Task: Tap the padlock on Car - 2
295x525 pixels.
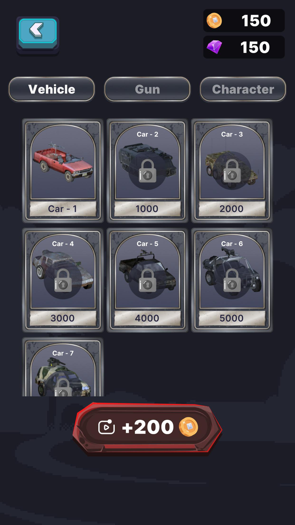Action: (x=147, y=171)
